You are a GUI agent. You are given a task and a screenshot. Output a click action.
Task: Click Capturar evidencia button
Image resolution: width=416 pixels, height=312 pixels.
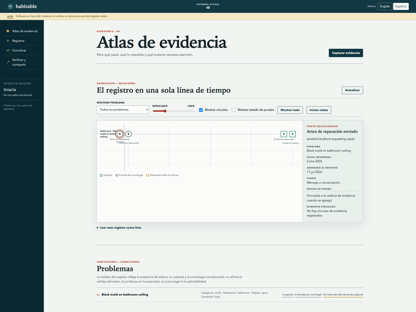coord(346,53)
